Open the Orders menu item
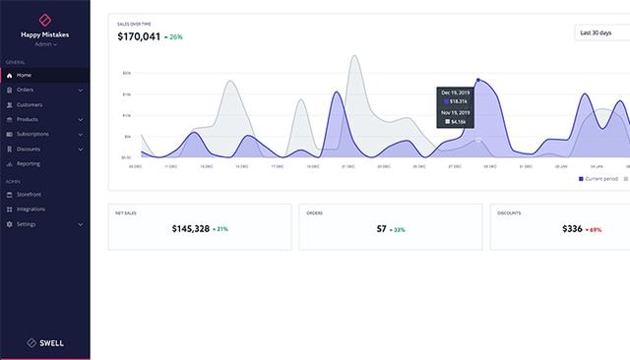 [x=45, y=90]
